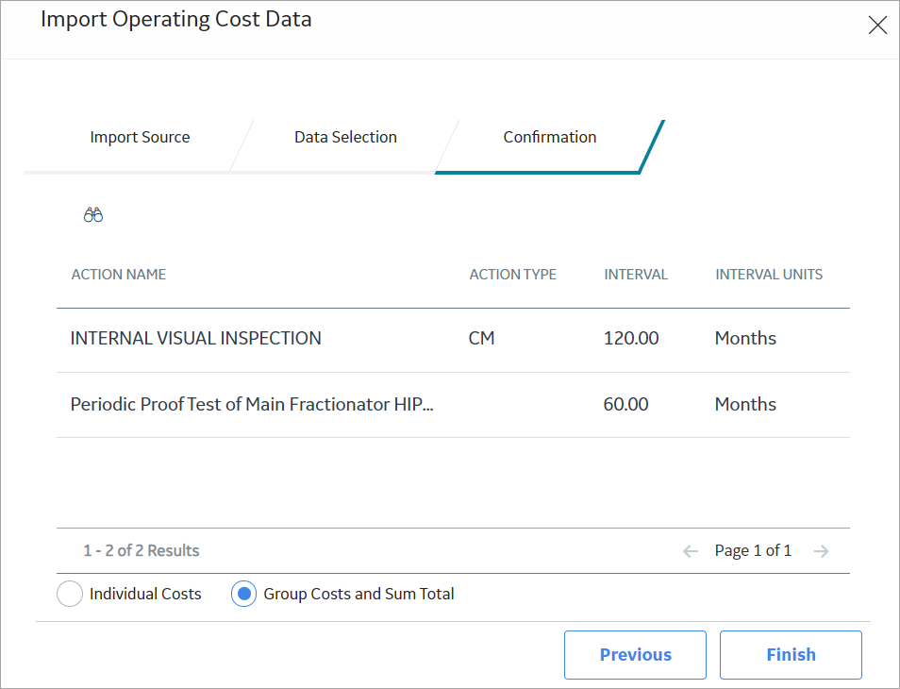
Task: Select the INTERNAL VISUAL INSPECTION row
Action: [453, 340]
